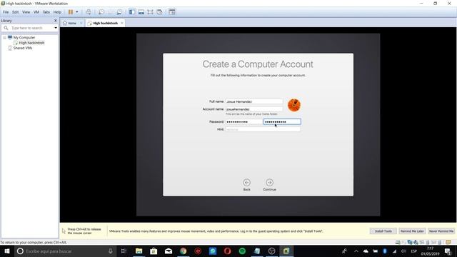
Task: Open the Edit menu
Action: (x=15, y=12)
